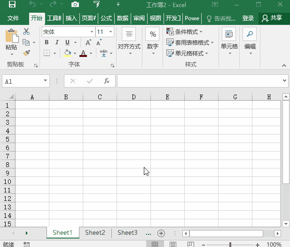Open the 公式 ribbon tab

(x=106, y=18)
